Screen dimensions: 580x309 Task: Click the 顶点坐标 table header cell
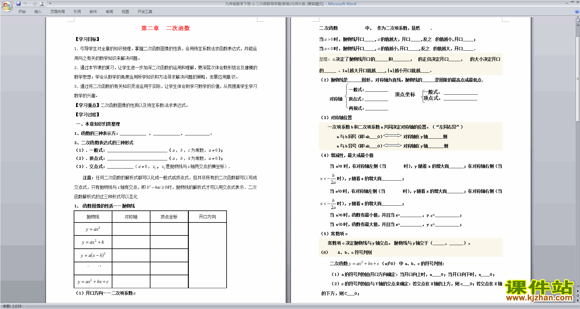pos(169,217)
